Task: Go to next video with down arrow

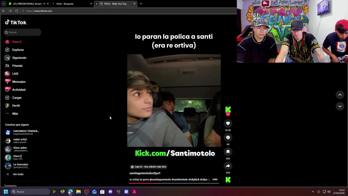Action: (340, 106)
